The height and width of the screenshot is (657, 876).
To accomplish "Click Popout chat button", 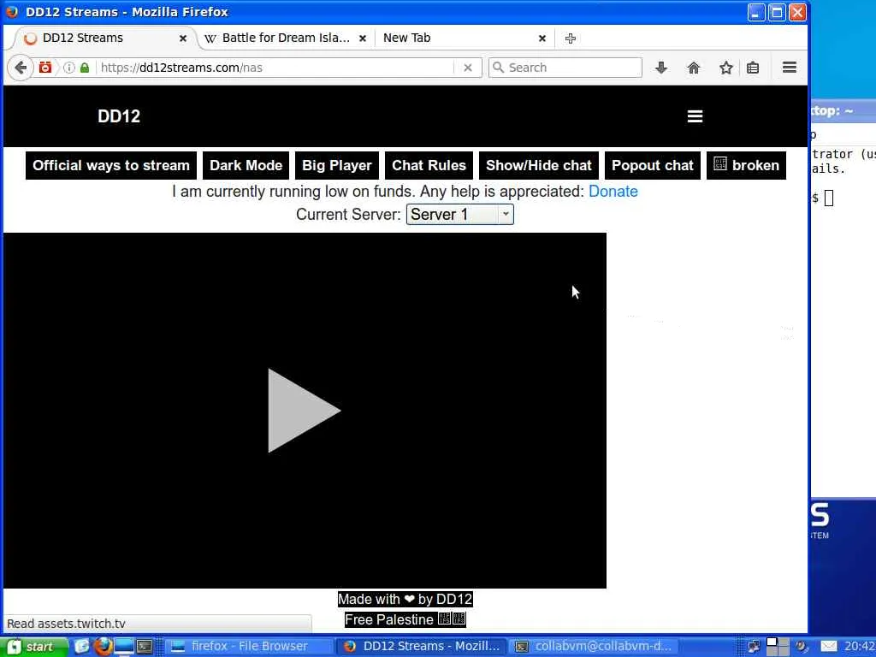I will tap(653, 165).
